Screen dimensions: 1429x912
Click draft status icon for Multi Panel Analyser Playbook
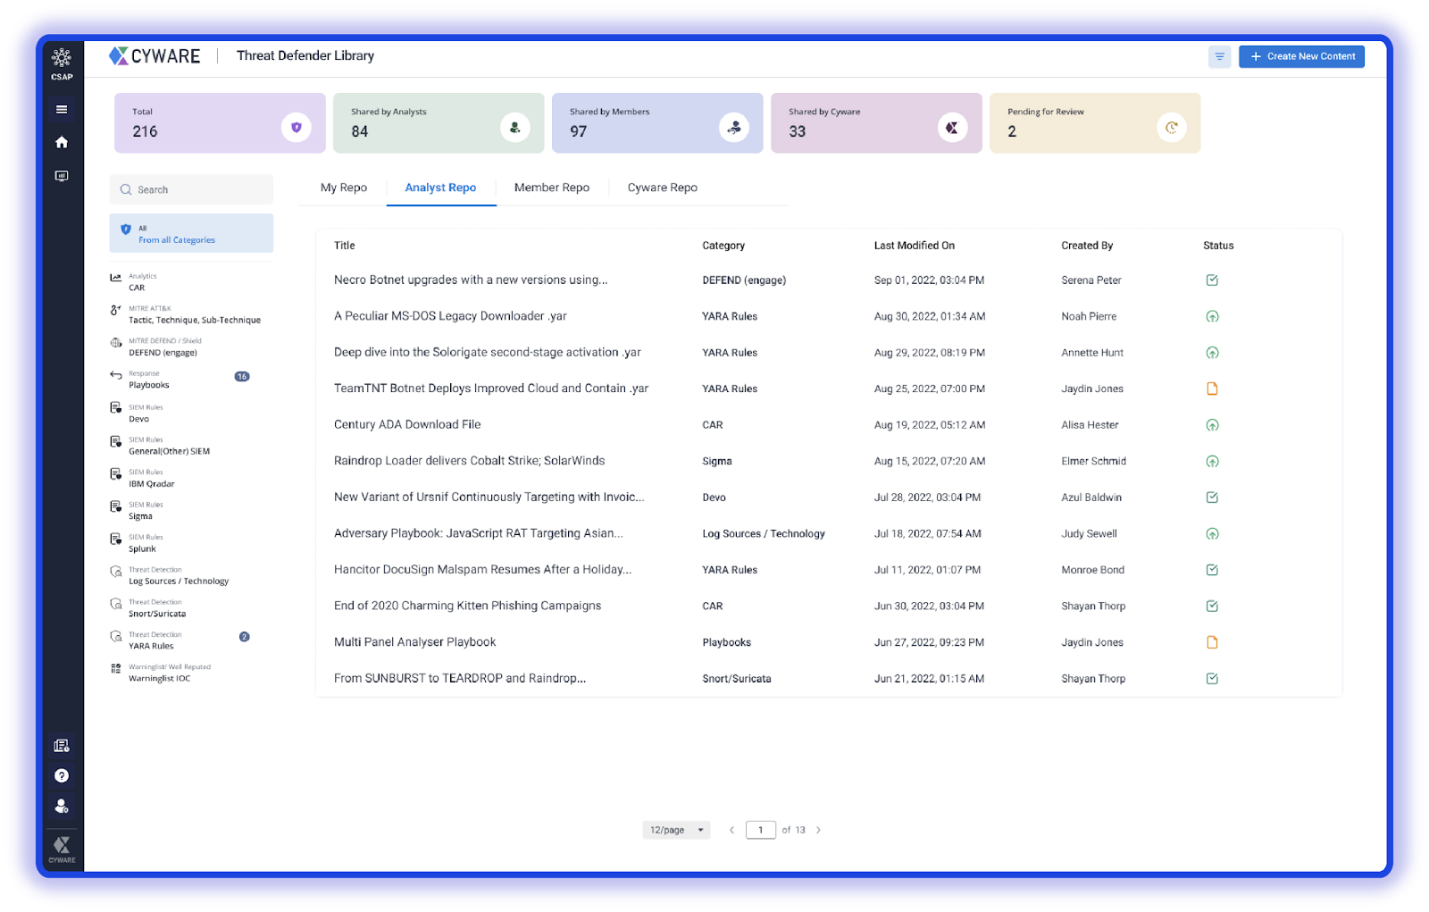[1212, 642]
